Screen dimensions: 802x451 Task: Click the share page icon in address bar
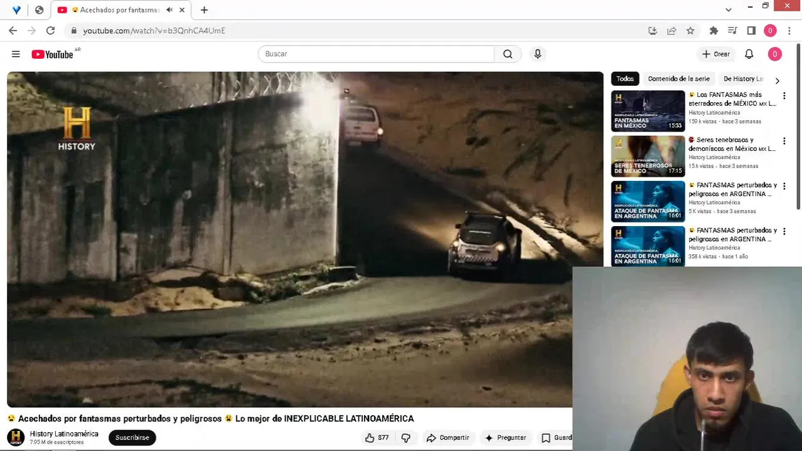tap(671, 31)
